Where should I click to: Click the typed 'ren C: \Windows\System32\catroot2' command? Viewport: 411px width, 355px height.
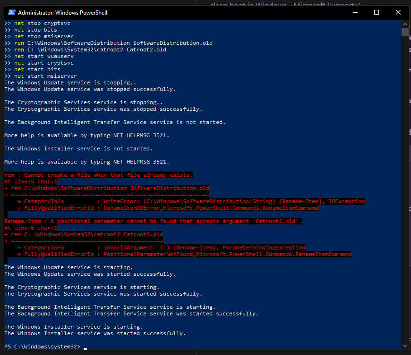86,50
